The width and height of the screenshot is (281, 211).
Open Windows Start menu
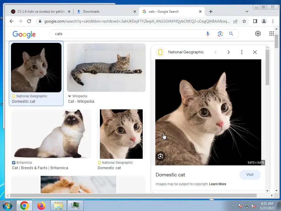tap(7, 206)
